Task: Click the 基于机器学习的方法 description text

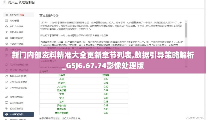Action: tap(60, 118)
